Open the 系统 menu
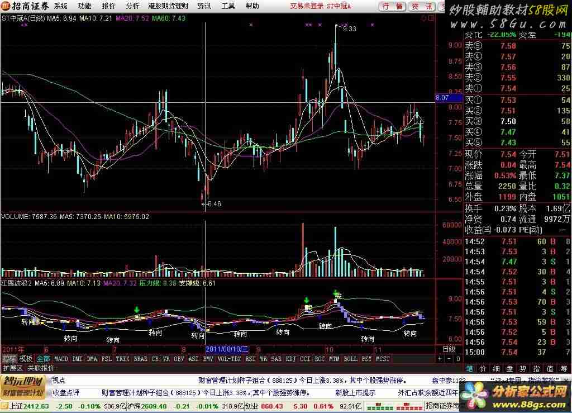 pos(61,6)
